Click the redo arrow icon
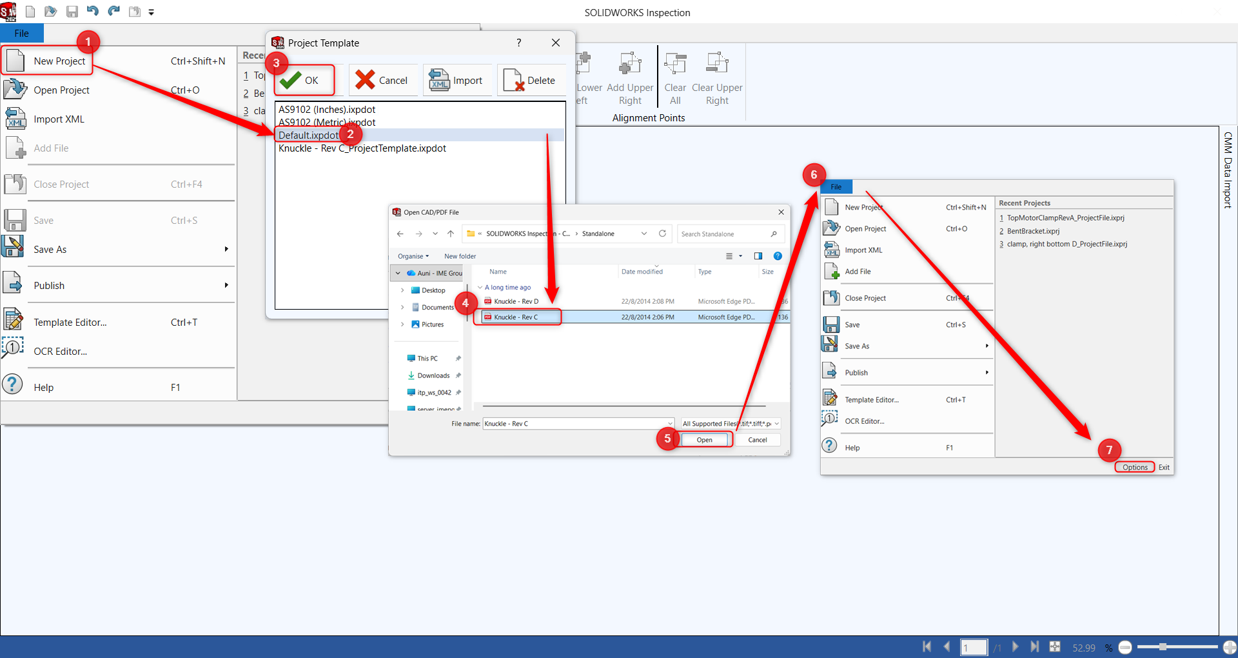1238x658 pixels. point(114,11)
